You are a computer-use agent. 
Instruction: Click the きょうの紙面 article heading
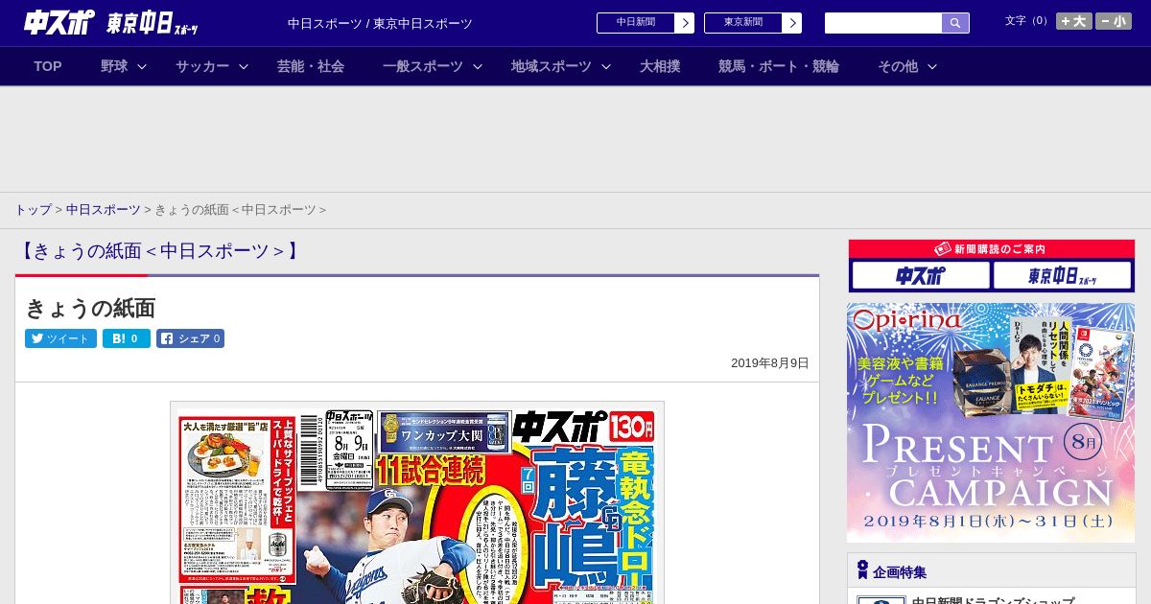(x=90, y=308)
